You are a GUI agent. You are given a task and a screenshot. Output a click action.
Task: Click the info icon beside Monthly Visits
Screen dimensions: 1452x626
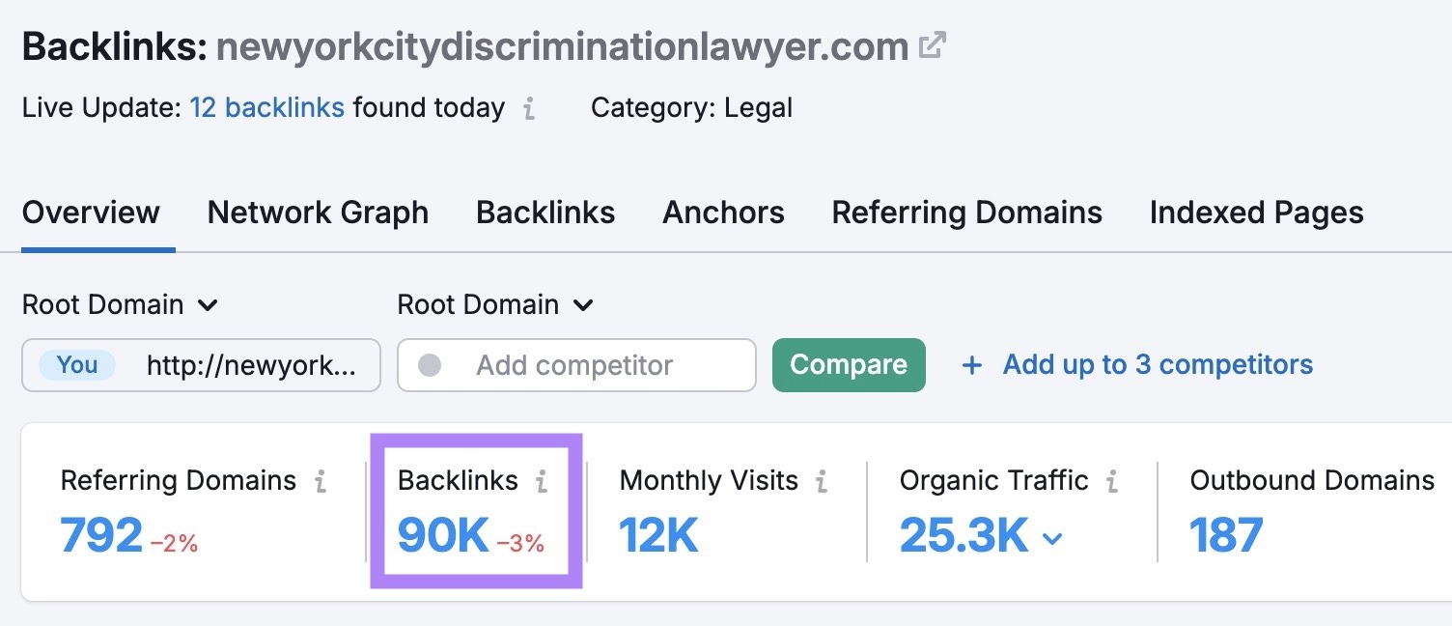(x=820, y=480)
